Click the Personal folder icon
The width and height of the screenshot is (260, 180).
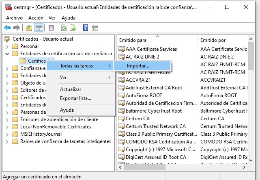[15, 46]
